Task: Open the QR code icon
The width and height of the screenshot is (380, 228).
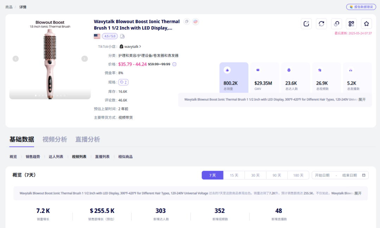Action: [351, 24]
